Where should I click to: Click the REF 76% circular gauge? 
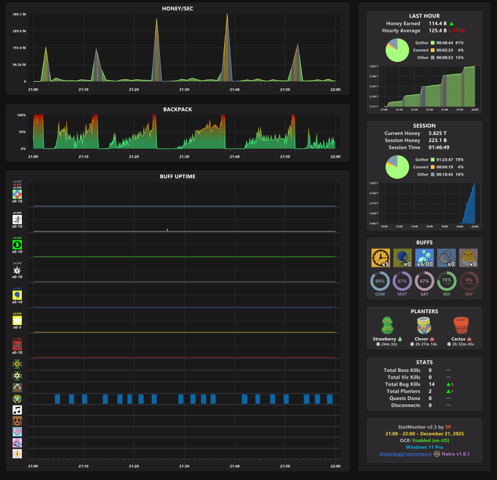coord(446,281)
